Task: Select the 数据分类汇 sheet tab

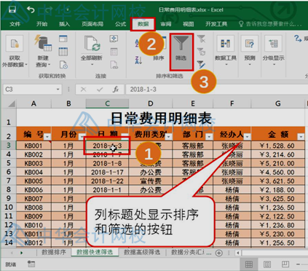Action: point(188,252)
